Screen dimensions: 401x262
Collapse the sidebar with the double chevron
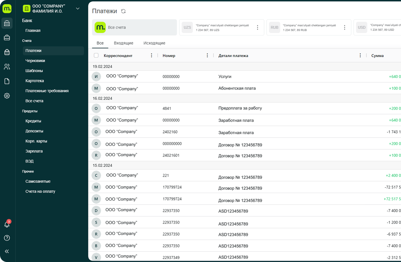(x=7, y=251)
